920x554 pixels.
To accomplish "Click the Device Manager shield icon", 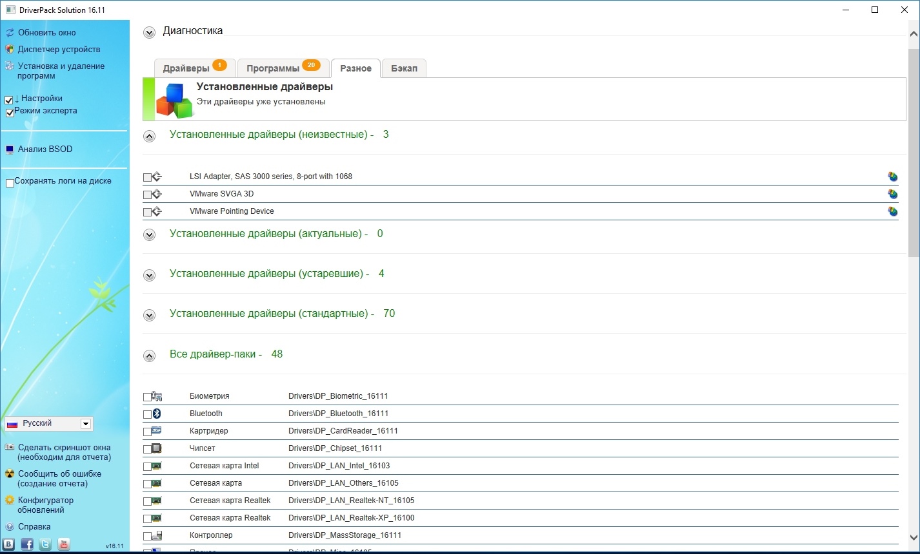I will click(x=10, y=49).
